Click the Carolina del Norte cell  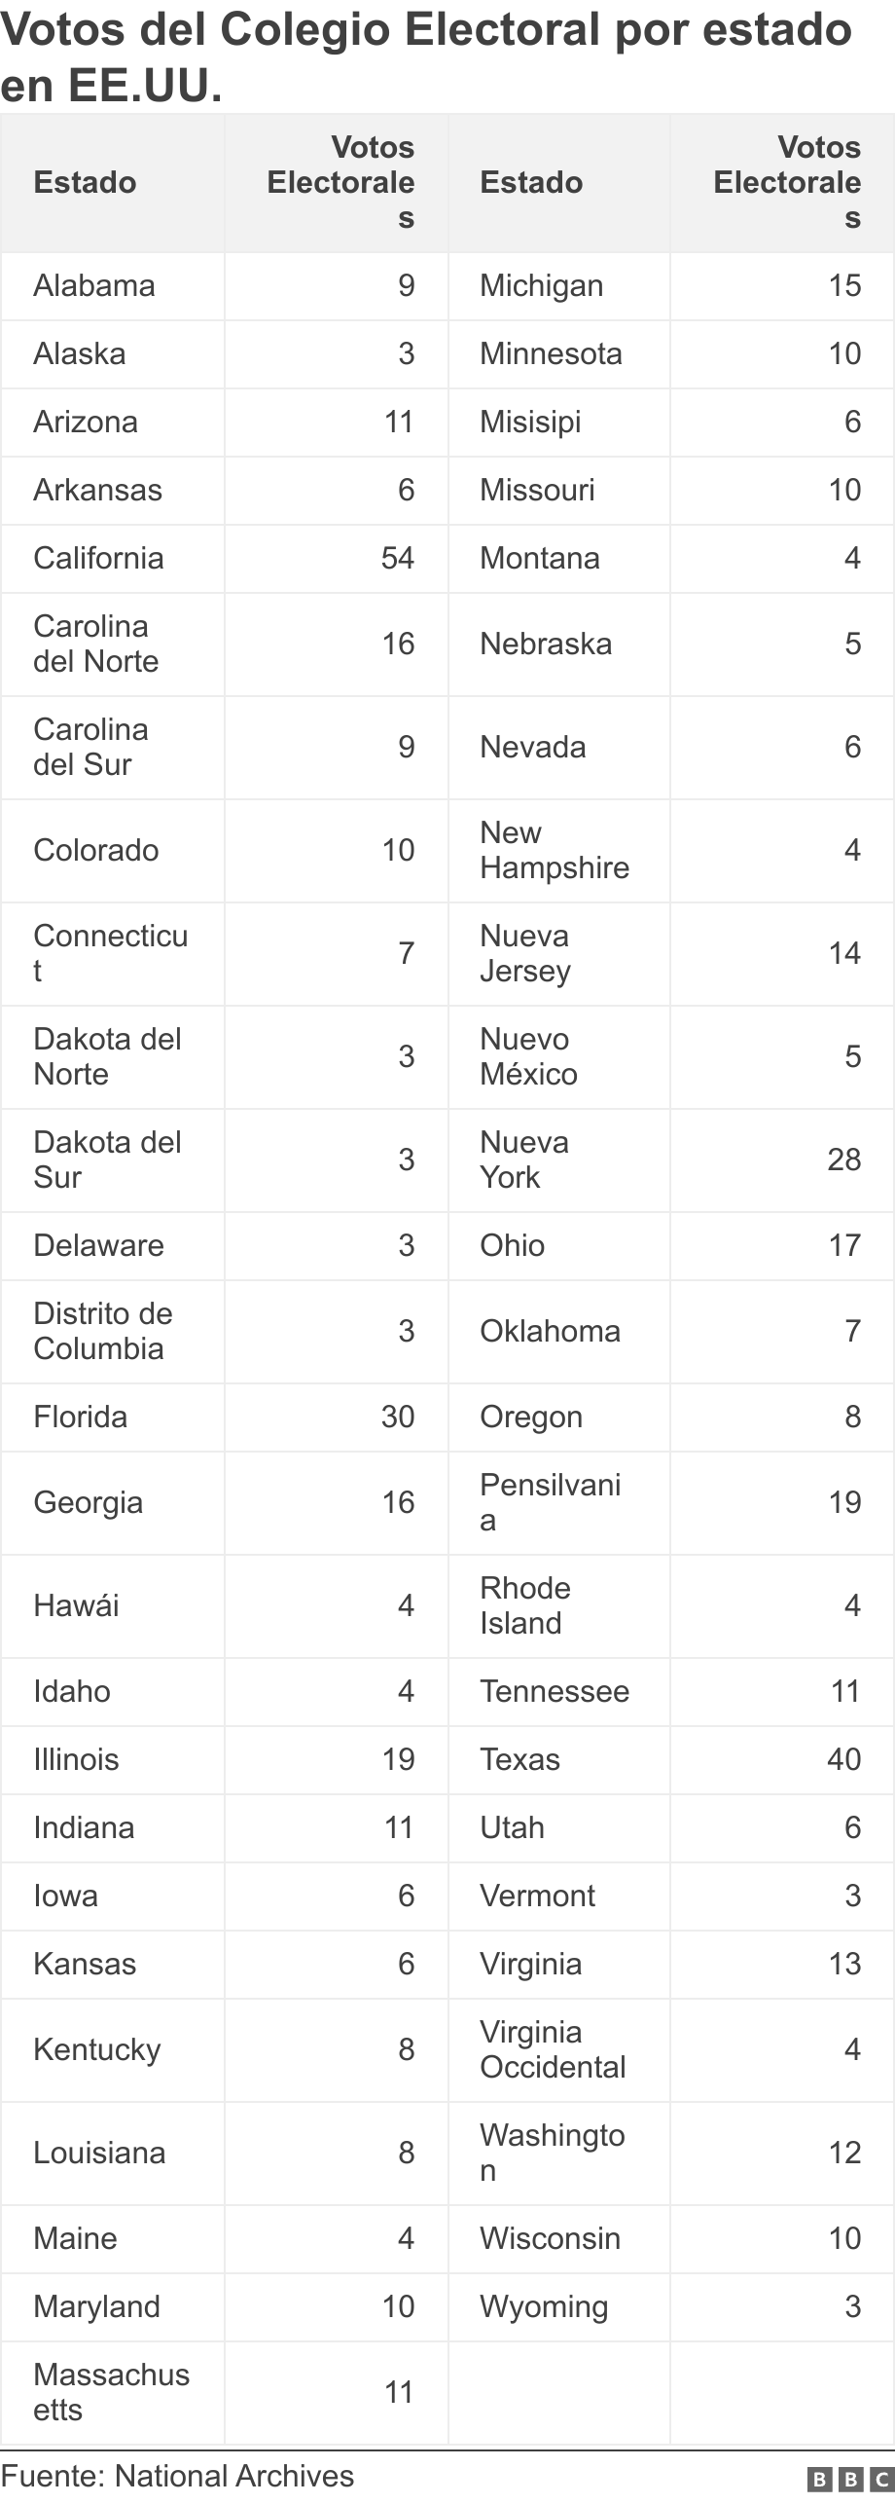tap(95, 644)
